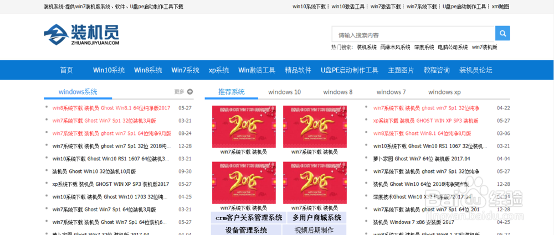This screenshot has width=554, height=235.
Task: Open Ghost Win8.1 64位纯净版2017 link
Action: [111, 108]
